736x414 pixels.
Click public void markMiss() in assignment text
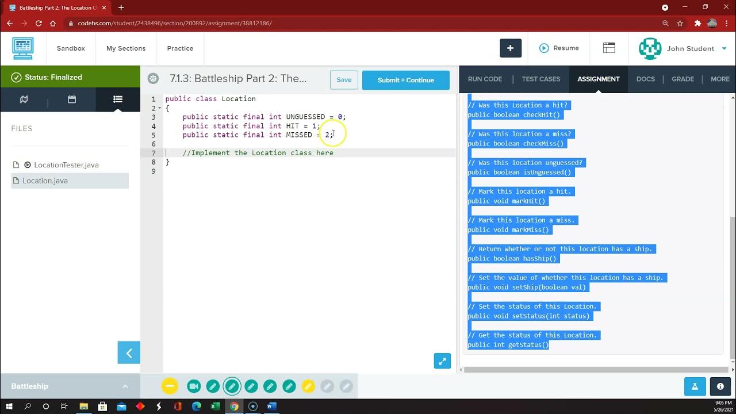pyautogui.click(x=508, y=229)
